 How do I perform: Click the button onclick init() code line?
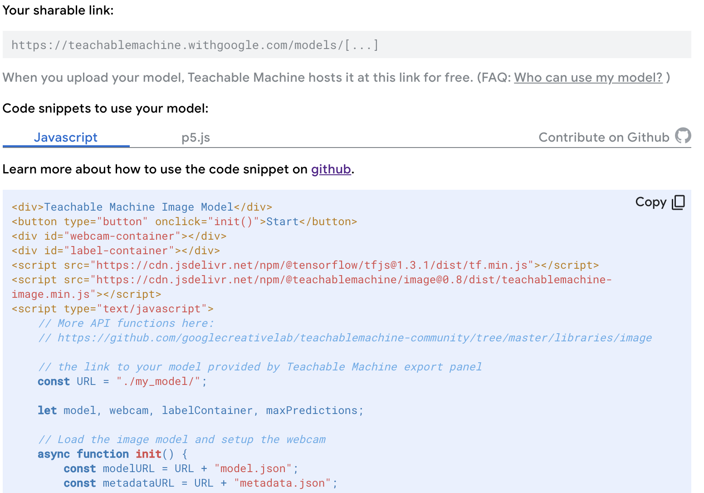click(x=185, y=222)
